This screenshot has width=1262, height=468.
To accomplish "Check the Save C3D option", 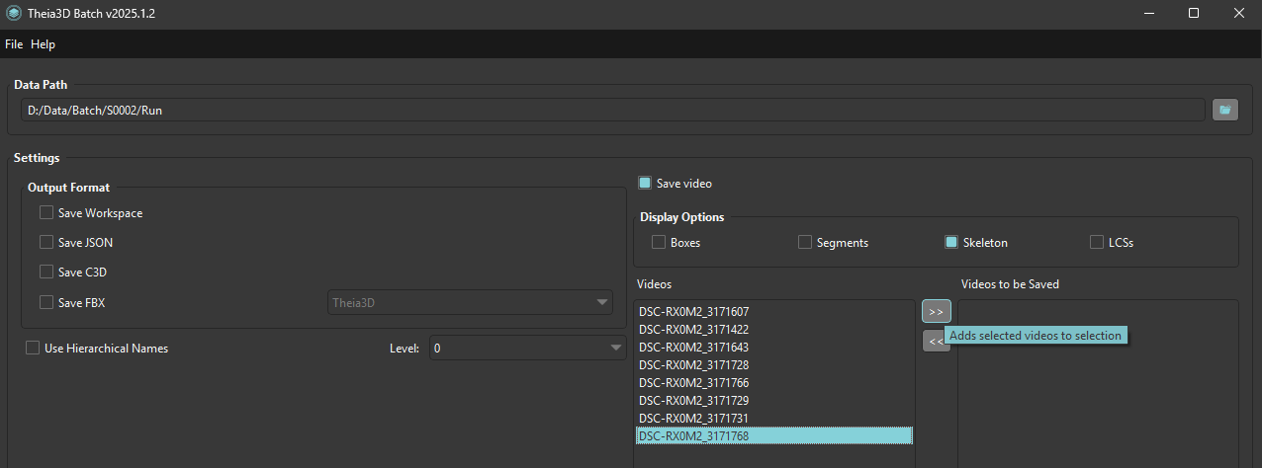I will point(46,272).
